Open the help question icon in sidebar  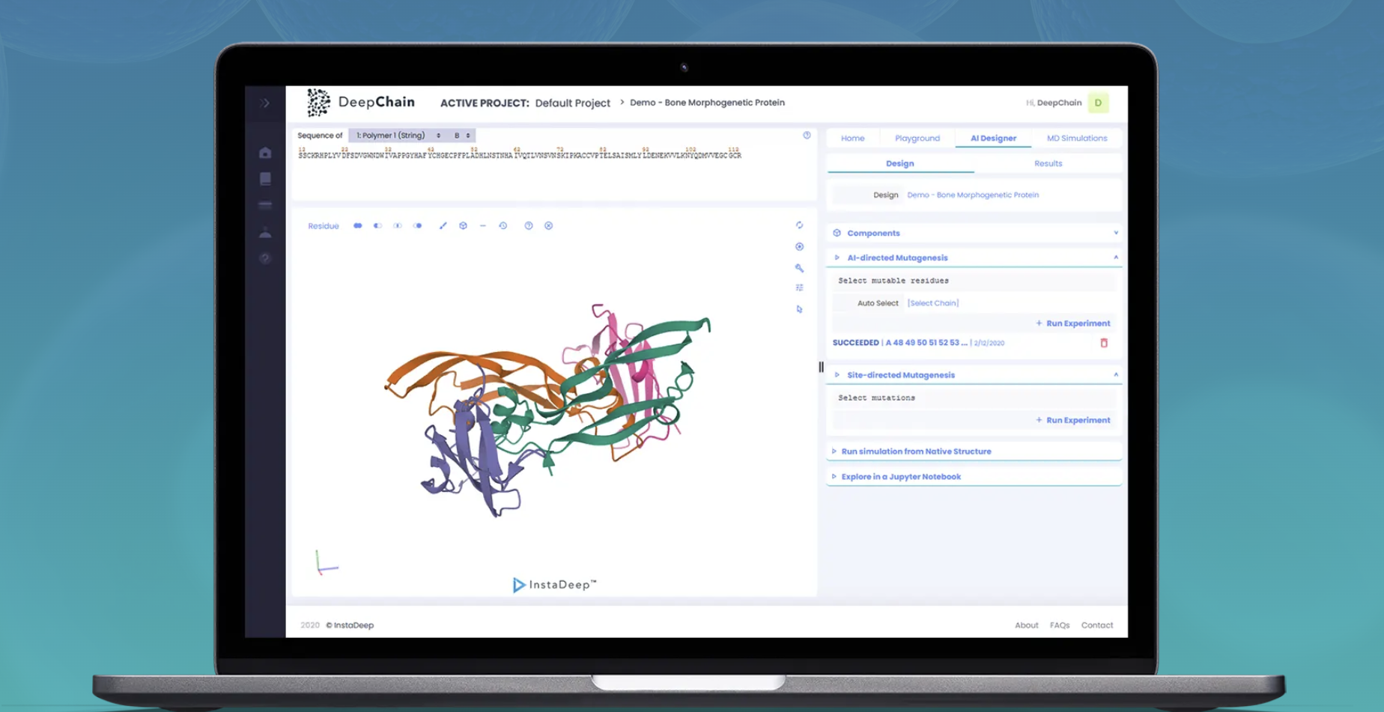(x=265, y=258)
